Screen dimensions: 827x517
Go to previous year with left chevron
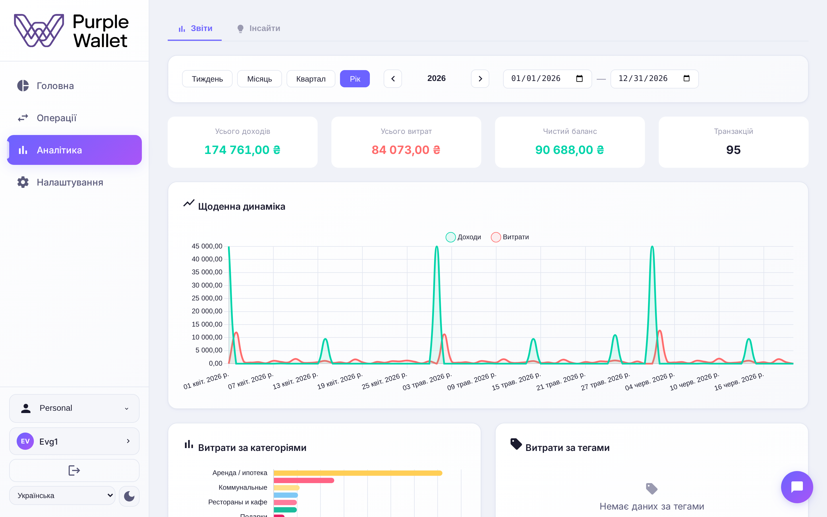tap(393, 79)
